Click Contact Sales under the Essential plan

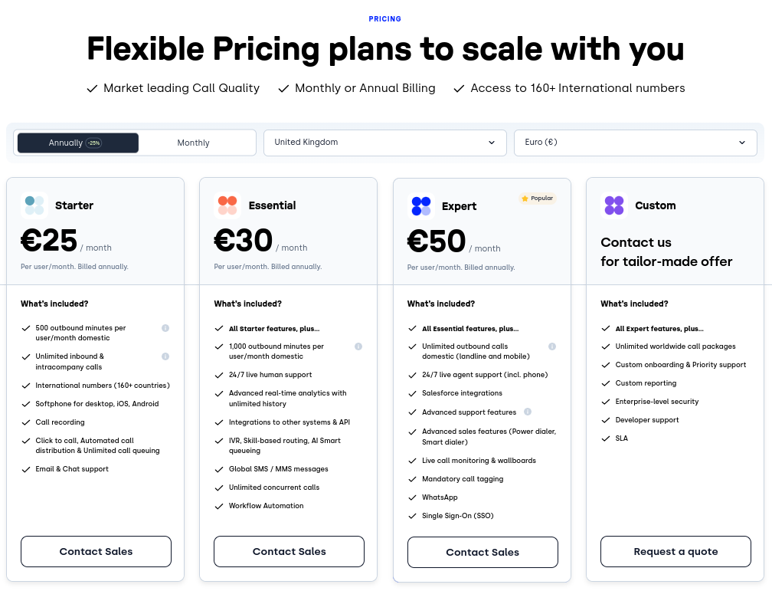(289, 551)
